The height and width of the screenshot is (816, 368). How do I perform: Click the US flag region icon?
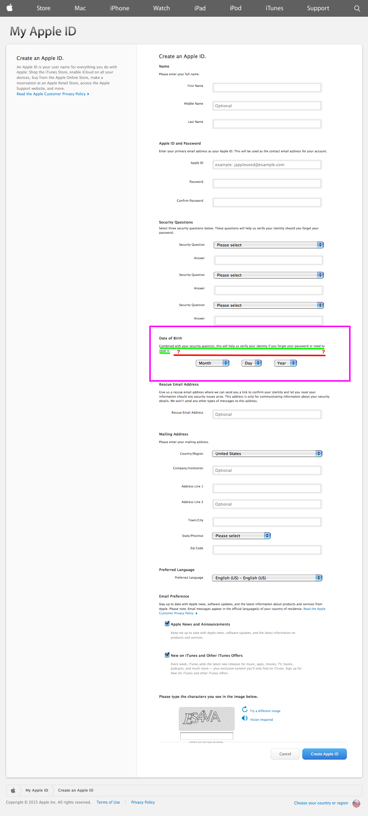click(x=356, y=803)
